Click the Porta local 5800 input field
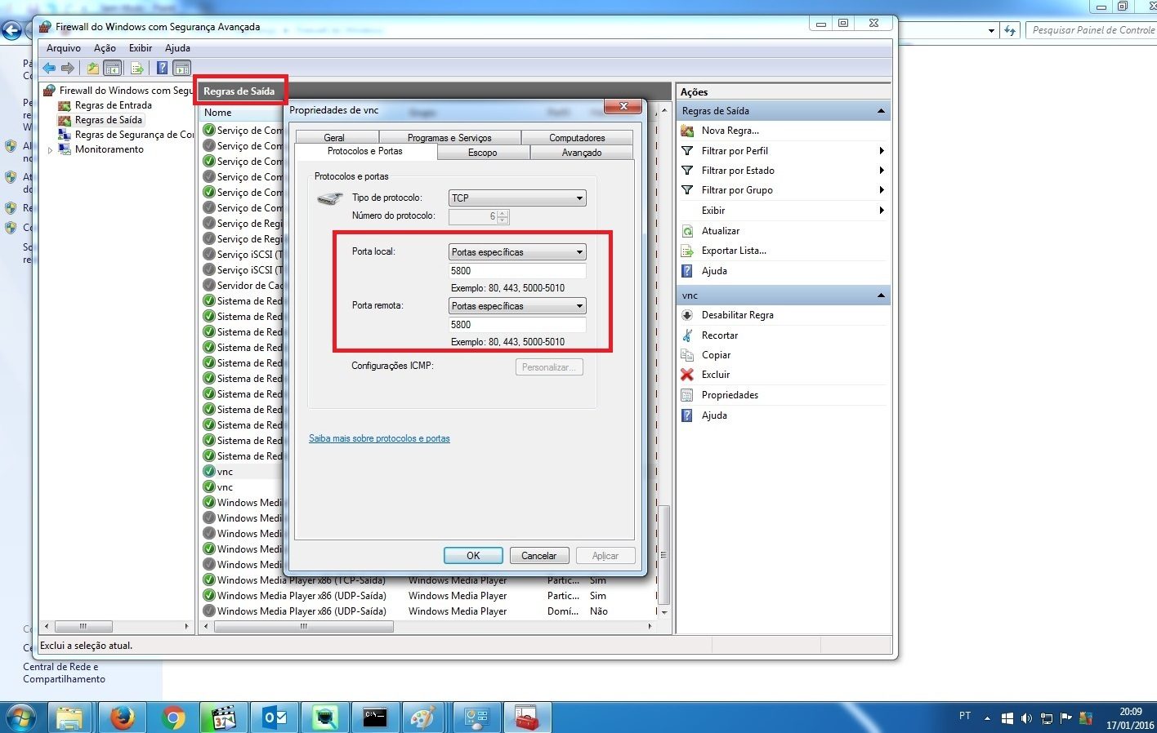 pyautogui.click(x=518, y=271)
